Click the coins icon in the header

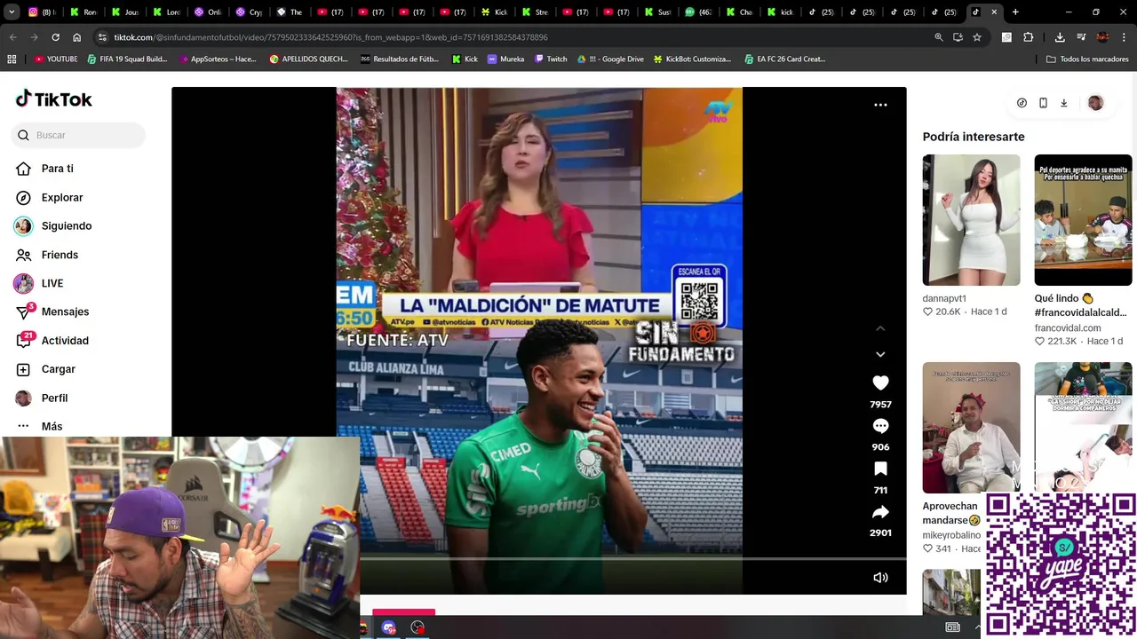pyautogui.click(x=1022, y=103)
